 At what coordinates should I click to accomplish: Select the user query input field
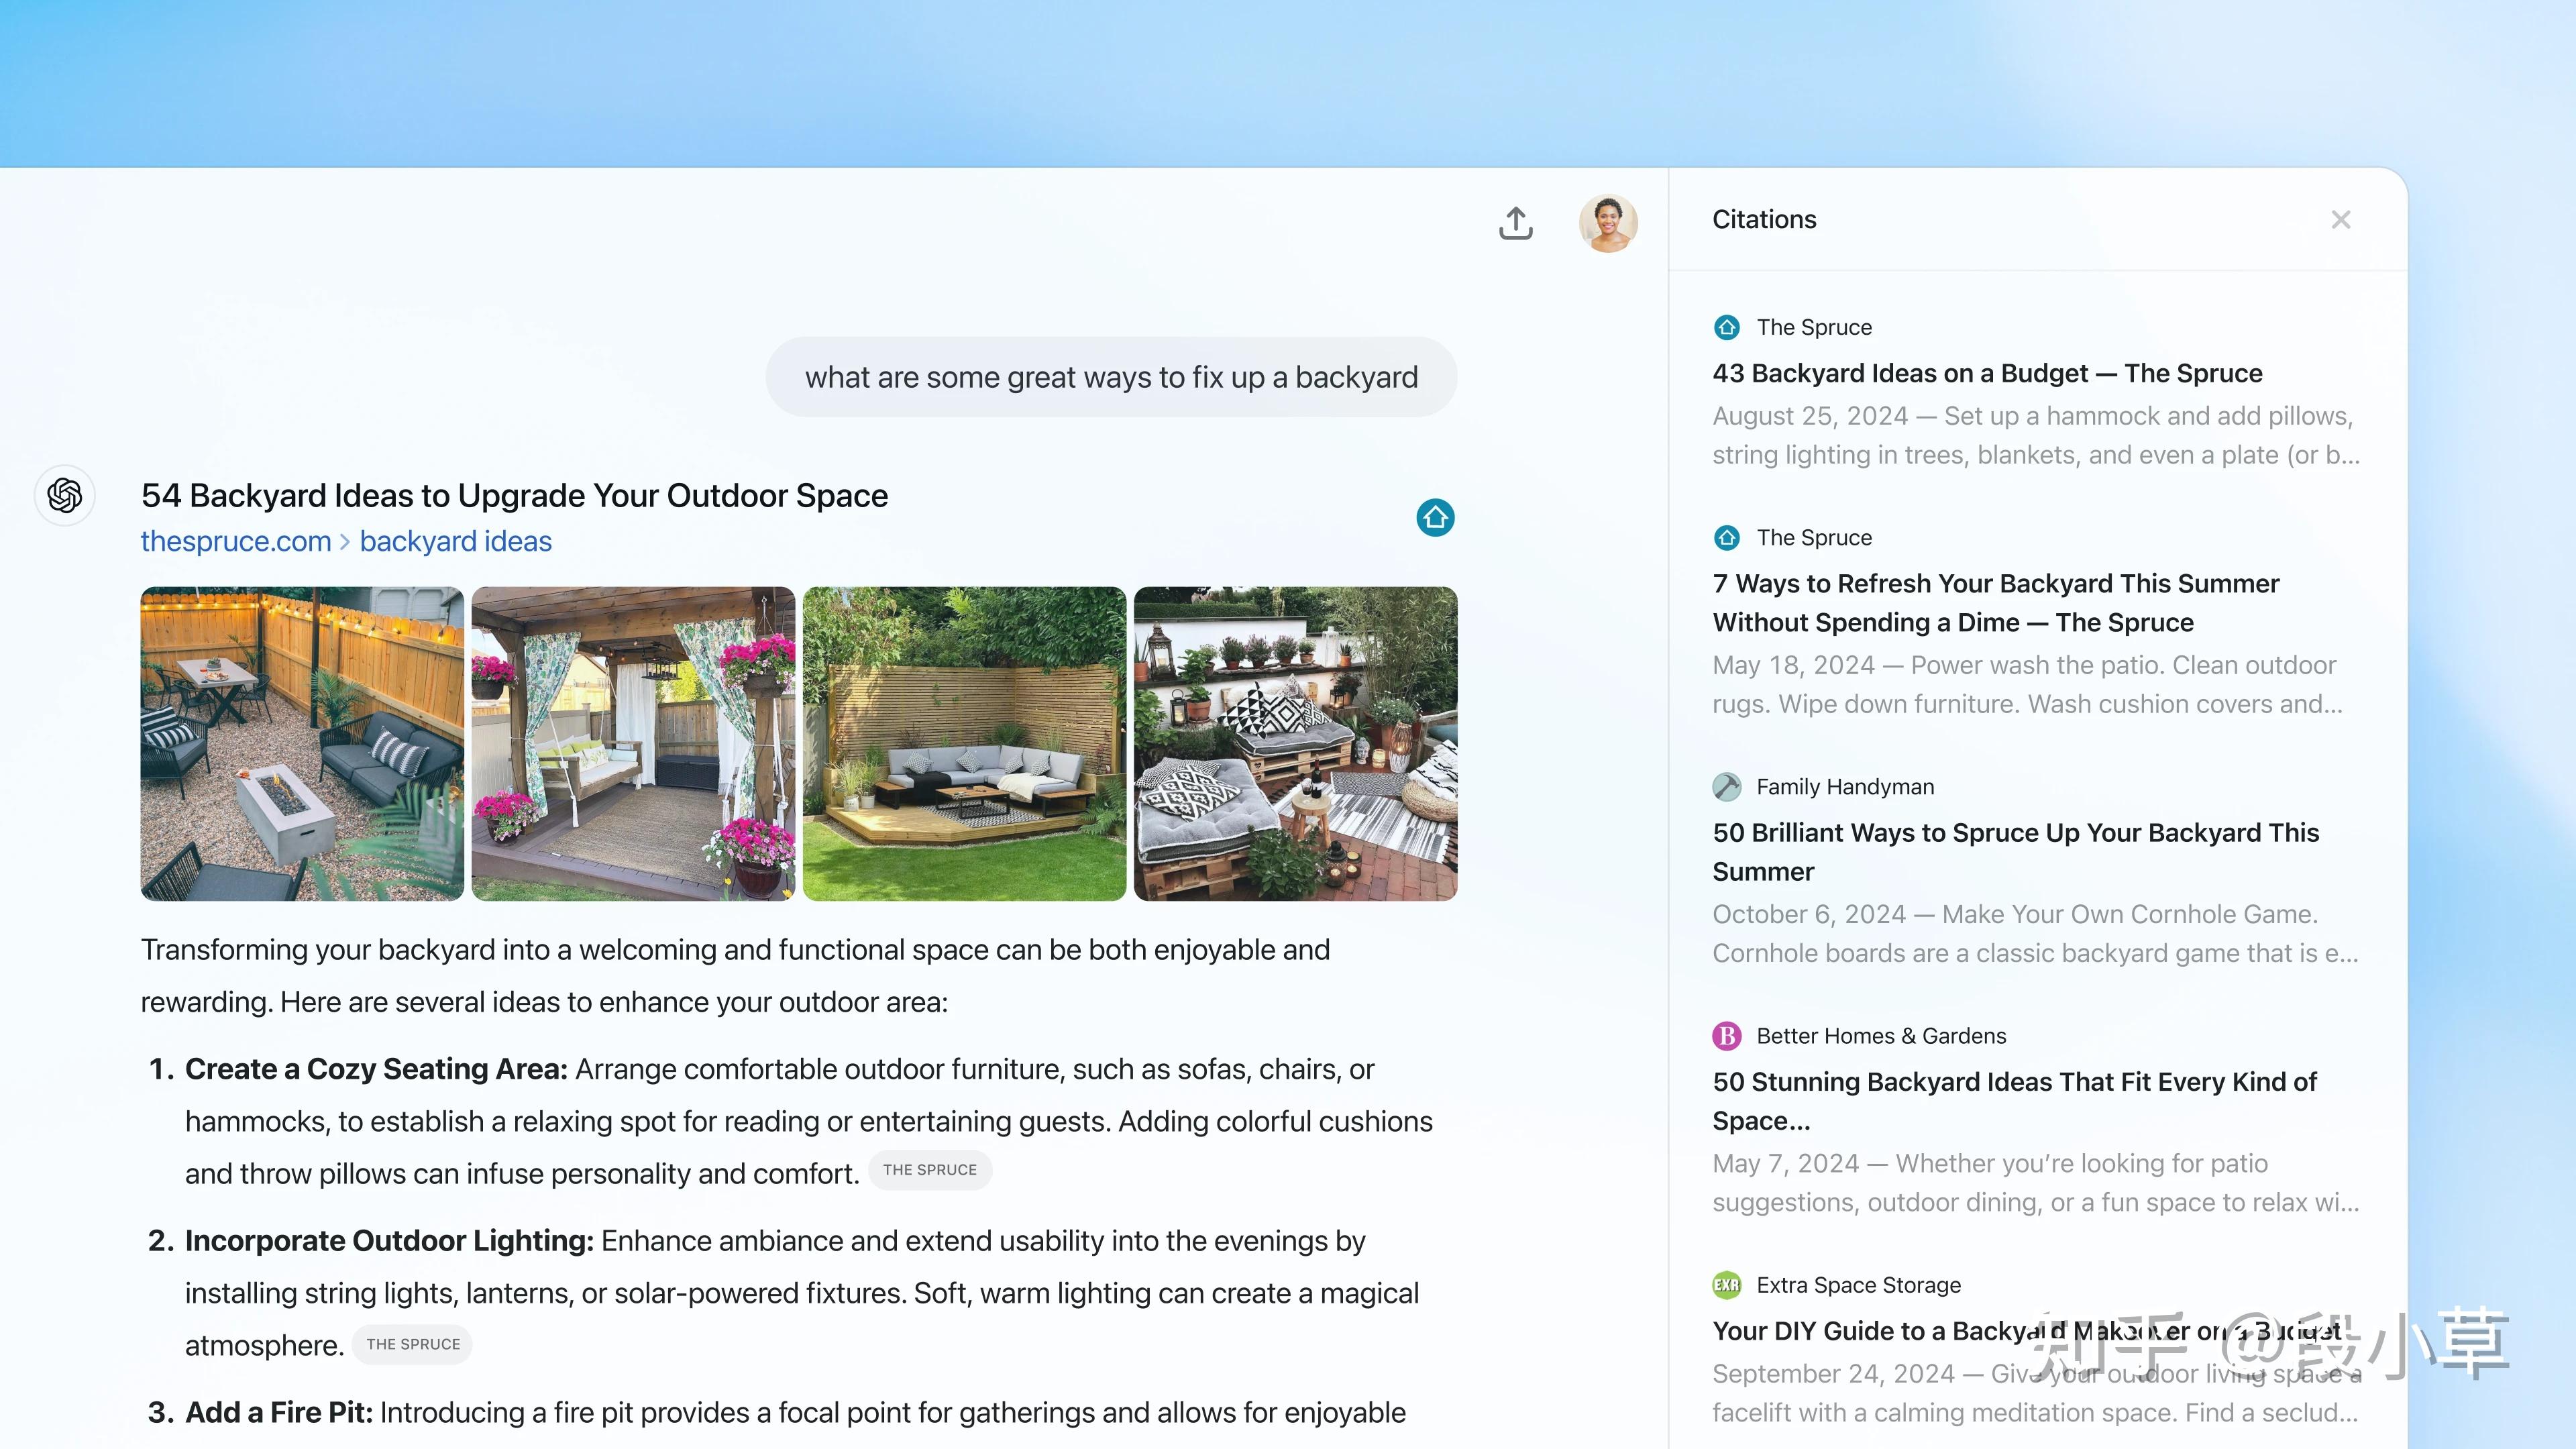pyautogui.click(x=1111, y=375)
